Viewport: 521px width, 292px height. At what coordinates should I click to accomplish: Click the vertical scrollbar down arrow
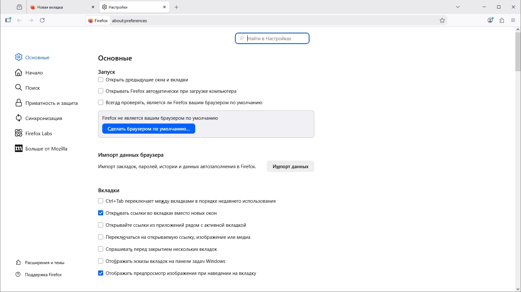click(x=518, y=289)
